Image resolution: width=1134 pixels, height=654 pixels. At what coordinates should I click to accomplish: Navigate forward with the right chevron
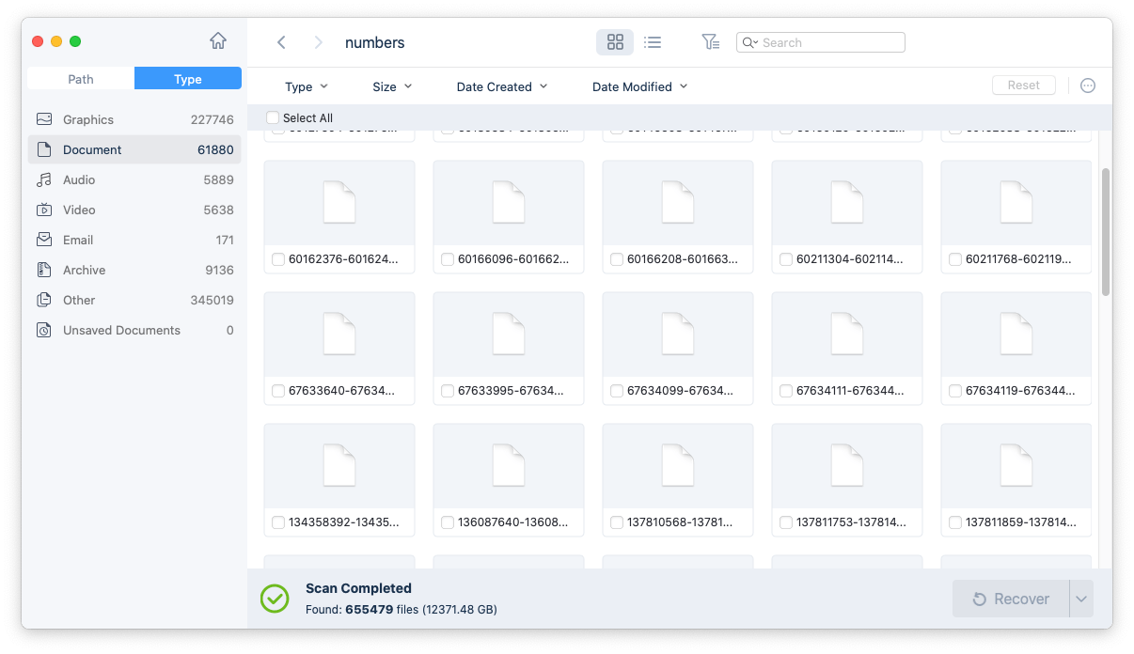[318, 42]
